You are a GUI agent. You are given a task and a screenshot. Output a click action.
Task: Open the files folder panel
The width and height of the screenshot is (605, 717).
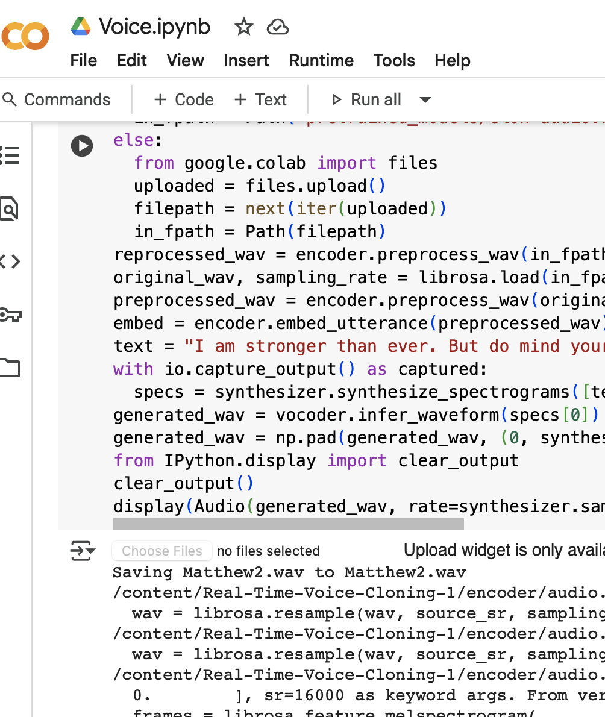10,367
